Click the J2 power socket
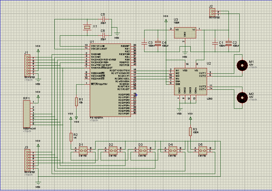 click(212, 13)
